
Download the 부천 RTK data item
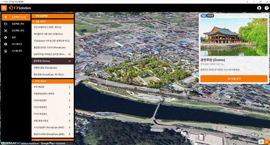point(69,87)
